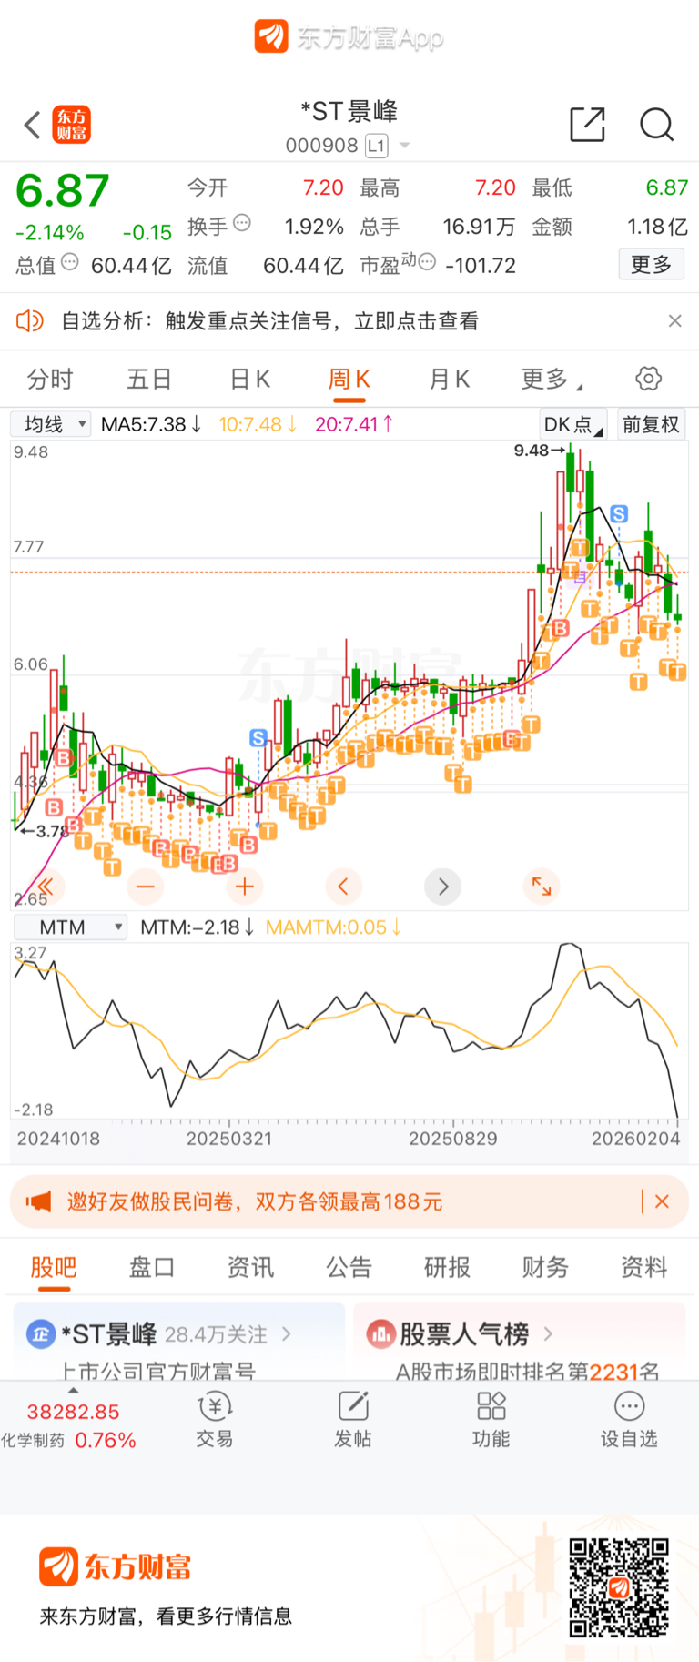
Task: Tap 东方财富 footer logo
Action: (x=116, y=1566)
